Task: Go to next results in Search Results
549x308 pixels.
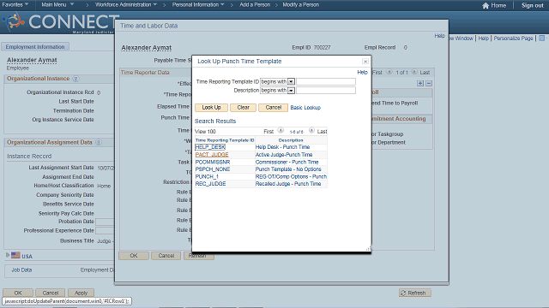Action: tap(311, 131)
